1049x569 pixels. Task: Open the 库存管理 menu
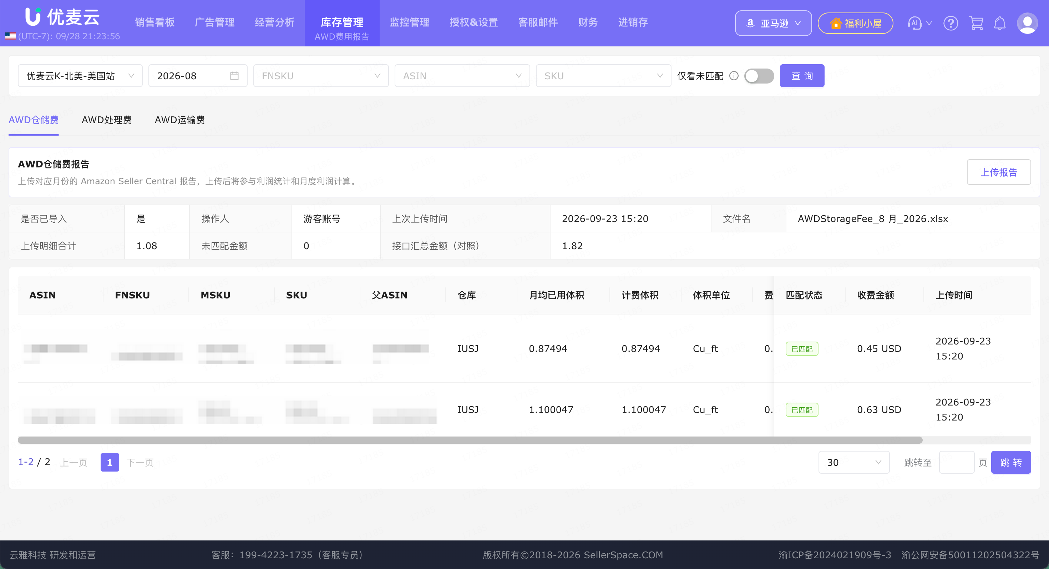342,22
